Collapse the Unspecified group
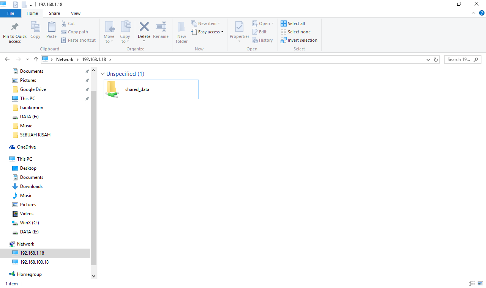The width and height of the screenshot is (486, 288). pos(103,74)
